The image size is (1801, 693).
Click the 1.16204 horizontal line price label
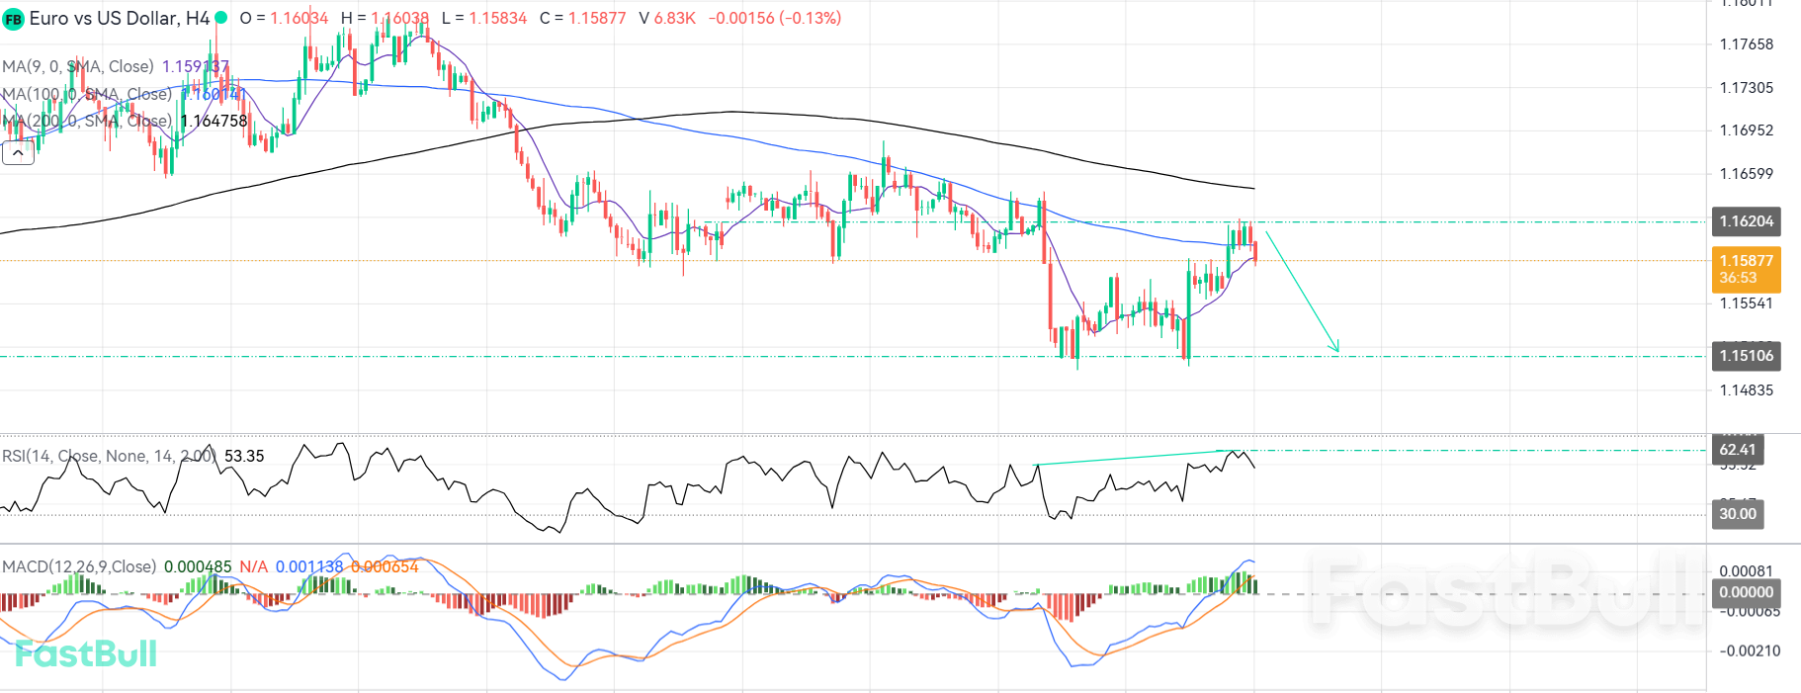pos(1746,221)
